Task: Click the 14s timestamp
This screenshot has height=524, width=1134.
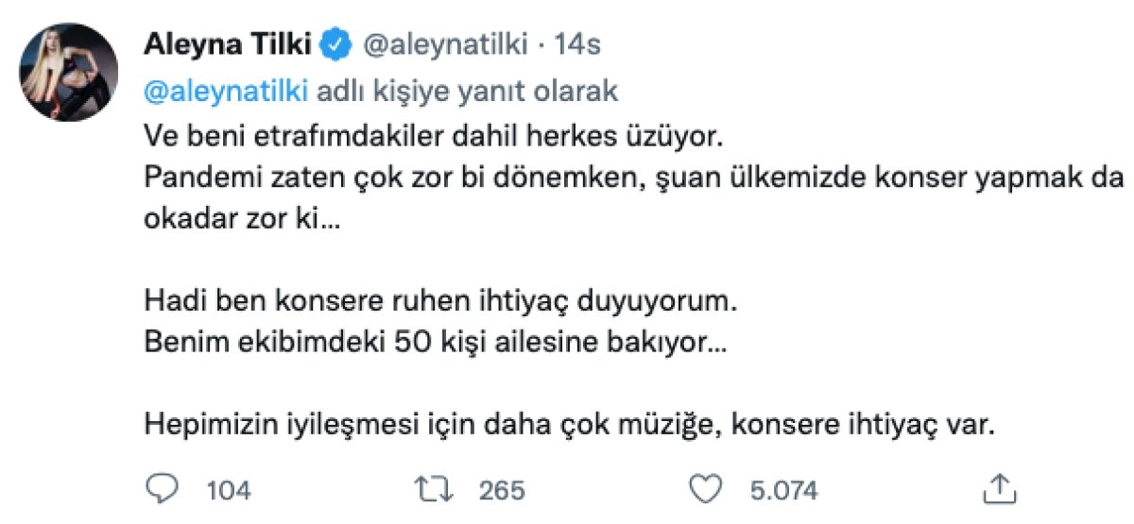Action: click(576, 43)
